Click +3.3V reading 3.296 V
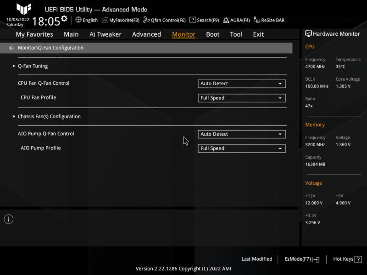 tap(312, 223)
